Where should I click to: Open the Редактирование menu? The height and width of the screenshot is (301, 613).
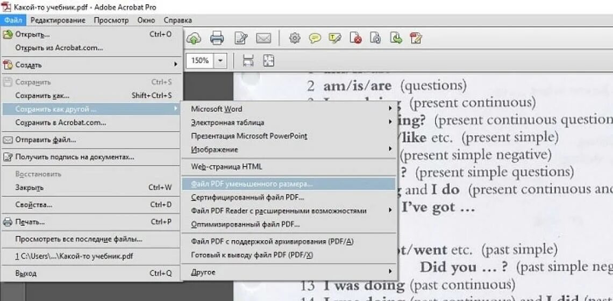point(58,20)
